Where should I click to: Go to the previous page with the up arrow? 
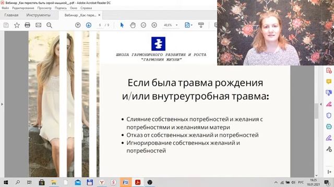78,25
